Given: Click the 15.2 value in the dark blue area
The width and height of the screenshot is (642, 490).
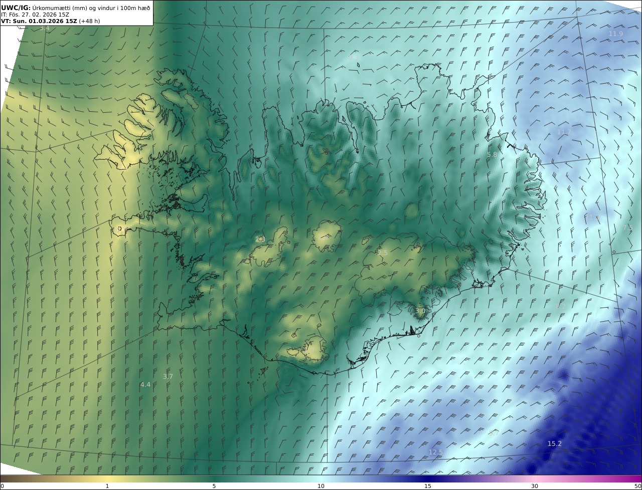Looking at the screenshot, I should pyautogui.click(x=554, y=443).
